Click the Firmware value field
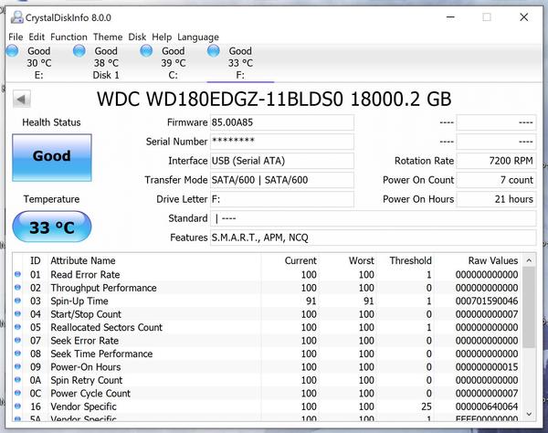The image size is (548, 433). click(281, 122)
